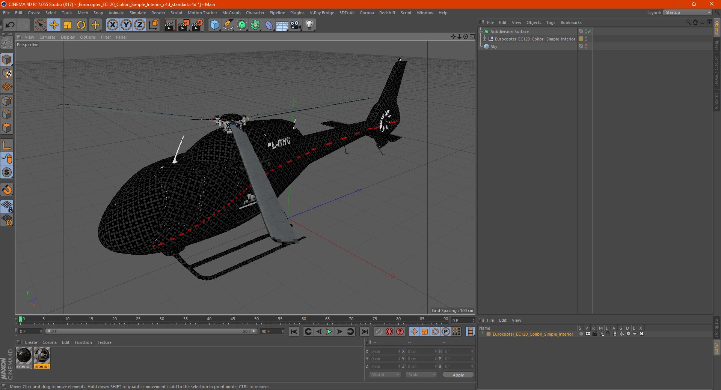Image resolution: width=721 pixels, height=390 pixels.
Task: Select the exterior material thumbnail
Action: click(x=24, y=355)
